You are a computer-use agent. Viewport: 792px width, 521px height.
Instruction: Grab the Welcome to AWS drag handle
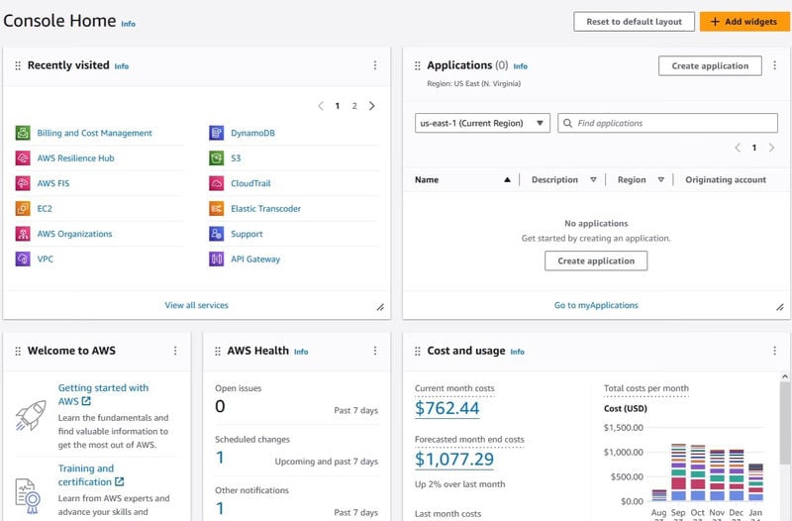click(x=18, y=352)
